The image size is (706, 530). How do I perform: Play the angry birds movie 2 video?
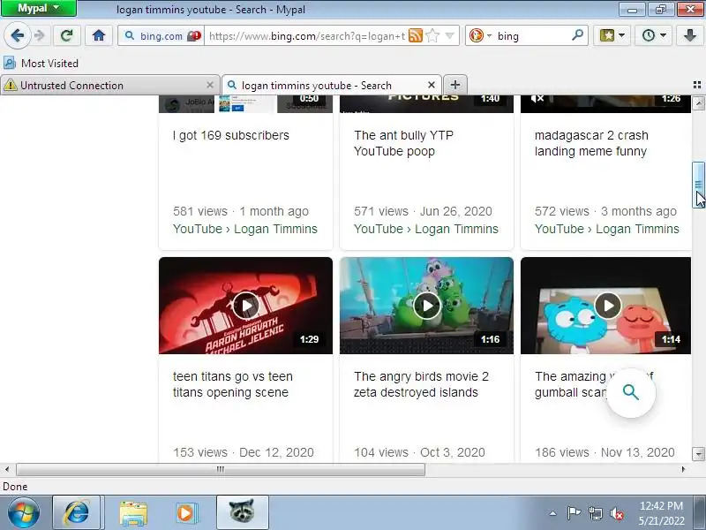tap(426, 306)
